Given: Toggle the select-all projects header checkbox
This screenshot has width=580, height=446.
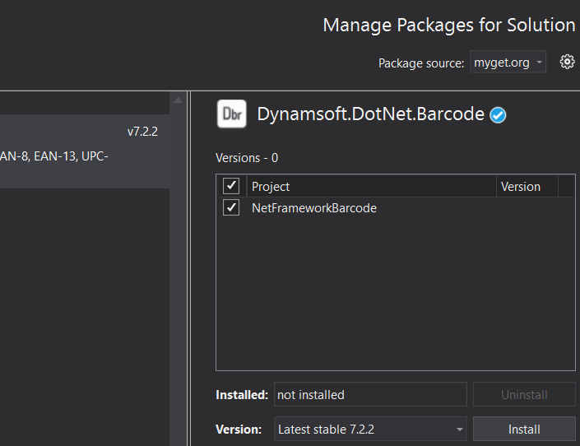Looking at the screenshot, I should [x=231, y=186].
